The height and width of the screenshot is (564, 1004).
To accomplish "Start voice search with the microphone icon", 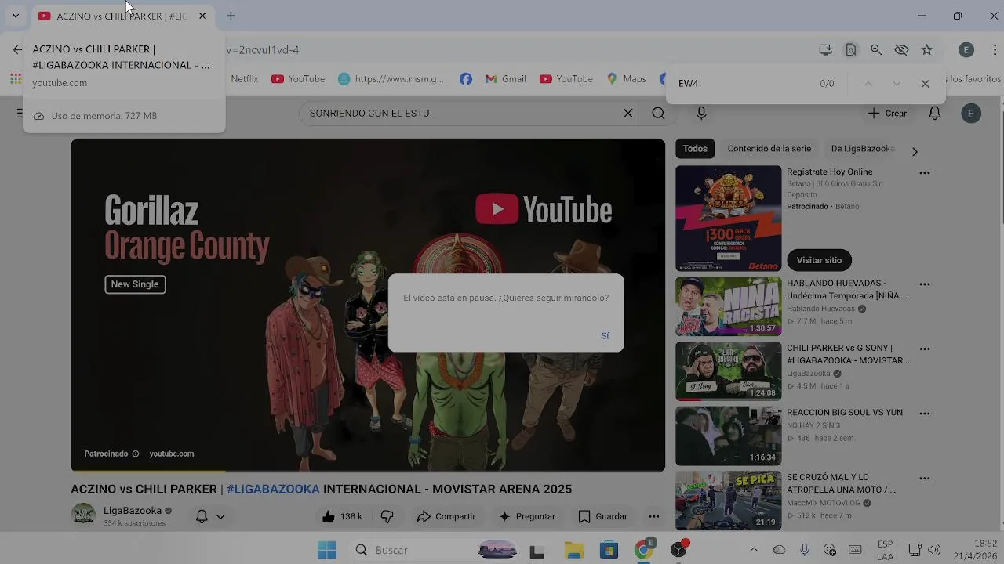I will click(701, 113).
